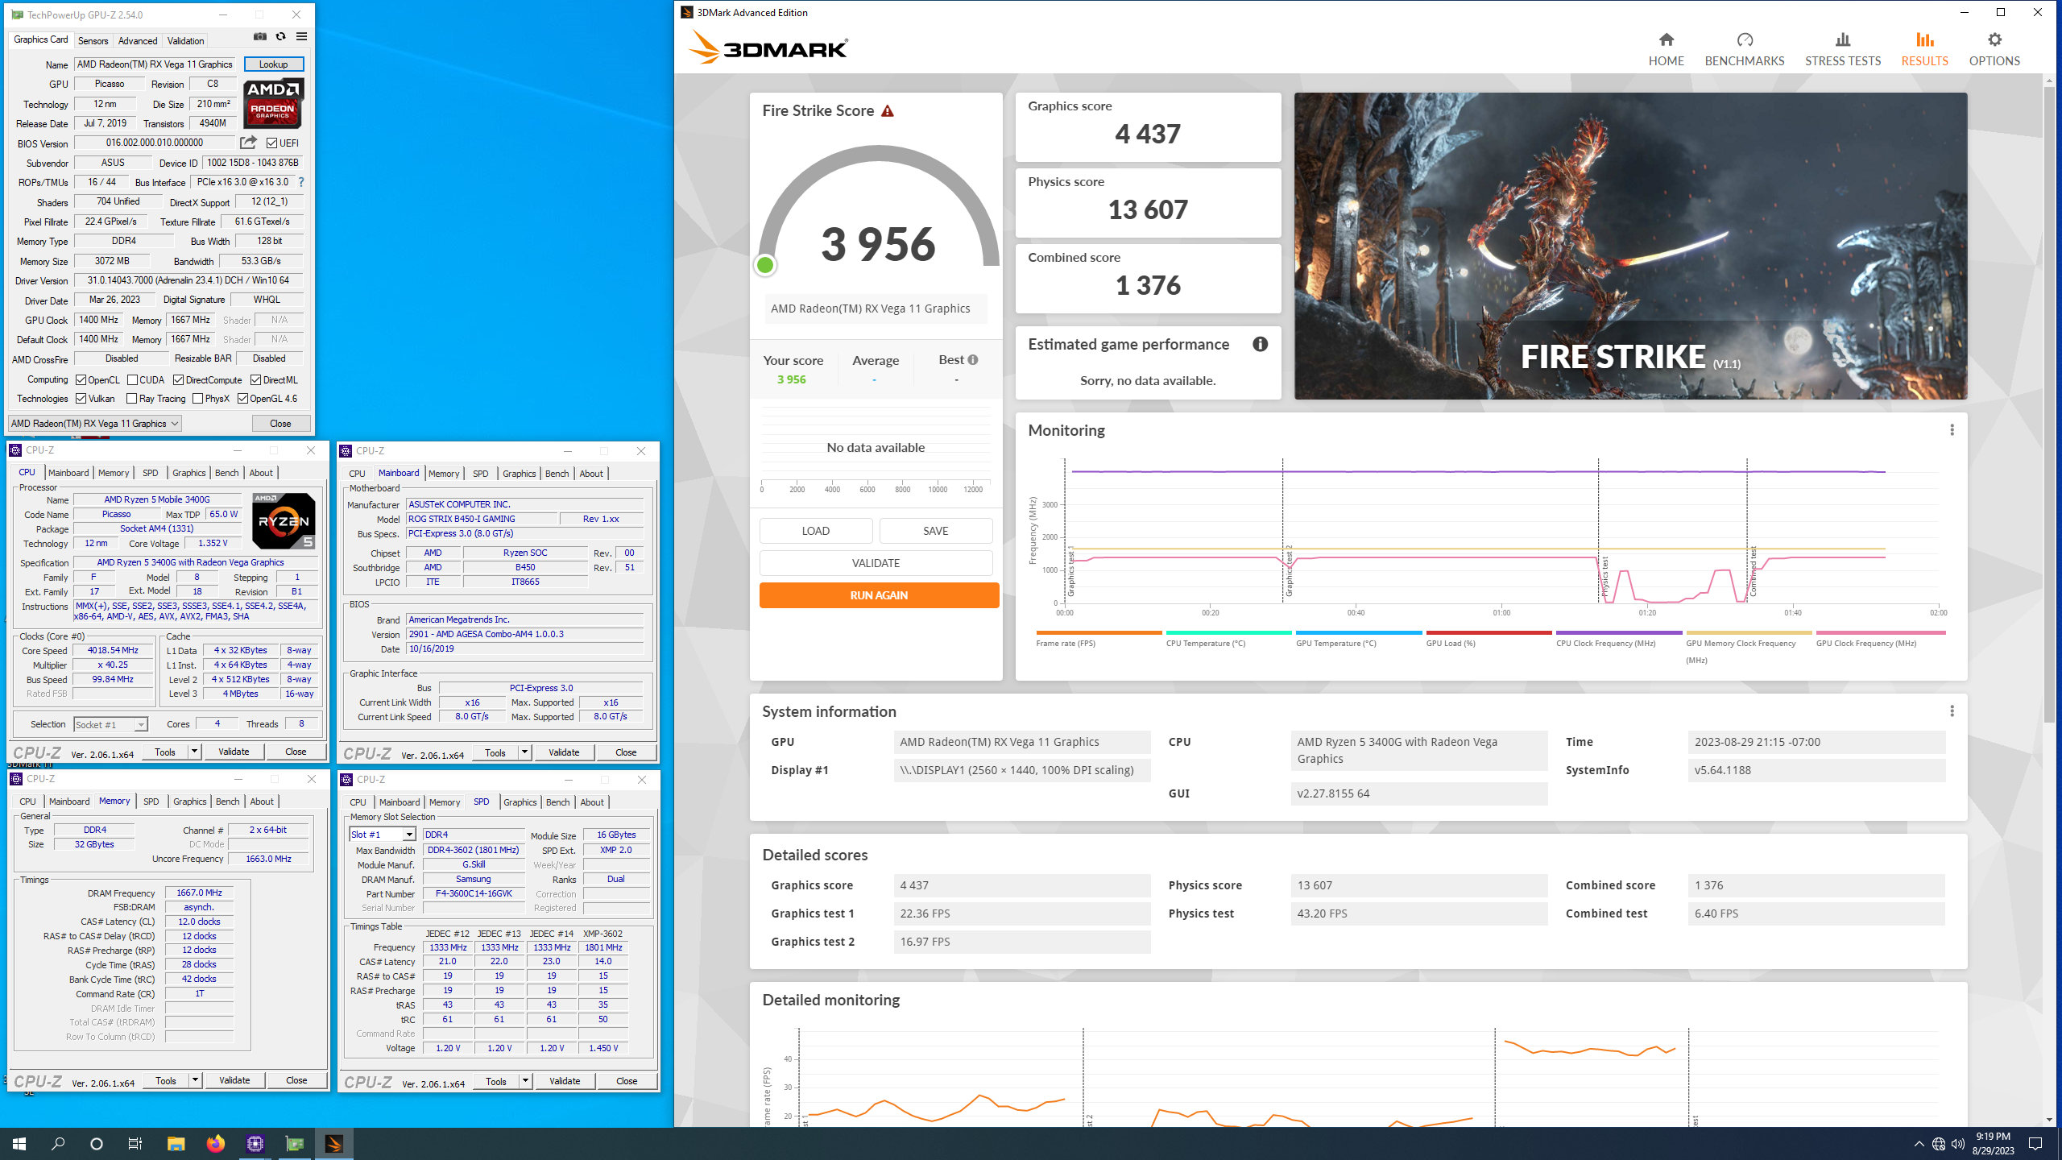Click CPU Temperature legend color bar
The height and width of the screenshot is (1160, 2062).
(1228, 632)
